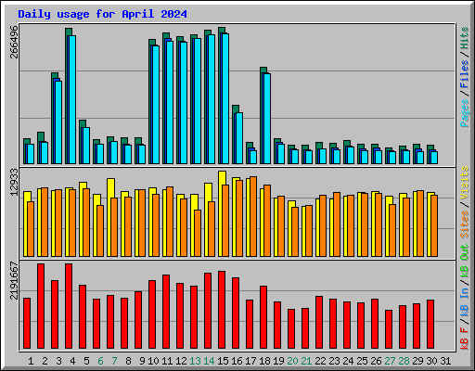
Task: Click the cyan pages bar for day 4
Action: pos(72,99)
